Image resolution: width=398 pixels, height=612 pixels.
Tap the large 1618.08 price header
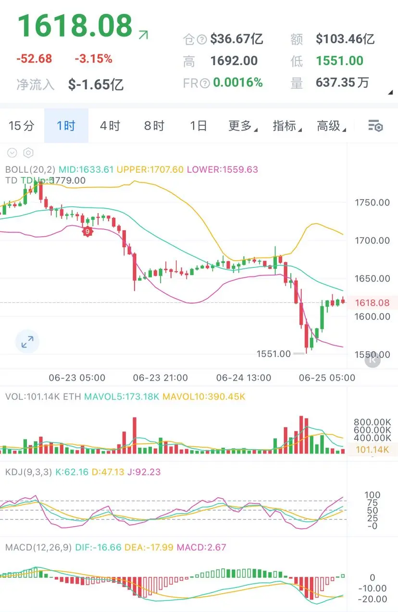(75, 25)
